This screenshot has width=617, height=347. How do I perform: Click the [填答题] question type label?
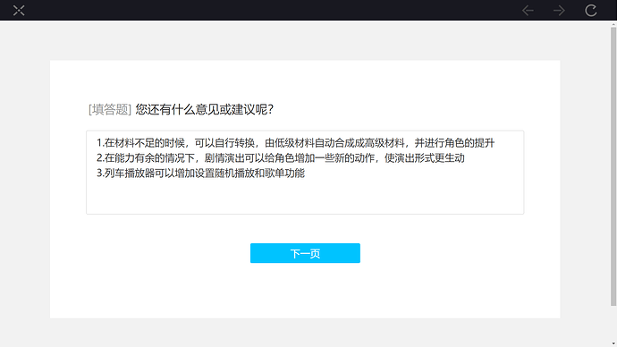(110, 109)
